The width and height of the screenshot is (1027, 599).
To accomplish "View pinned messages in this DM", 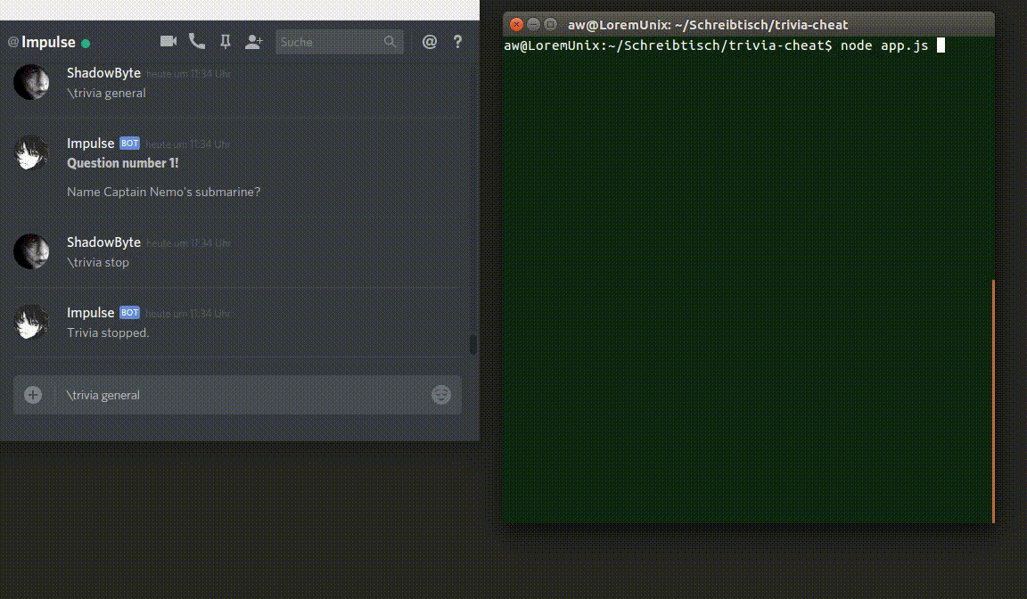I will (225, 41).
